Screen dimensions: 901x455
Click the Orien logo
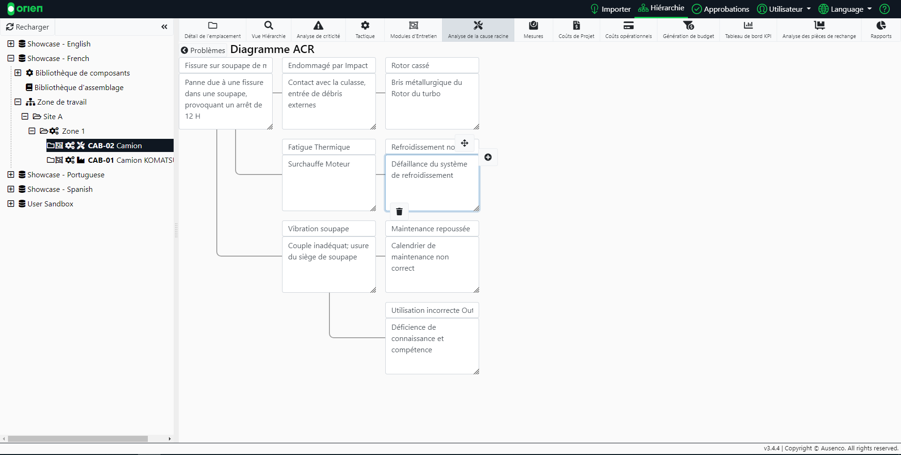(25, 9)
